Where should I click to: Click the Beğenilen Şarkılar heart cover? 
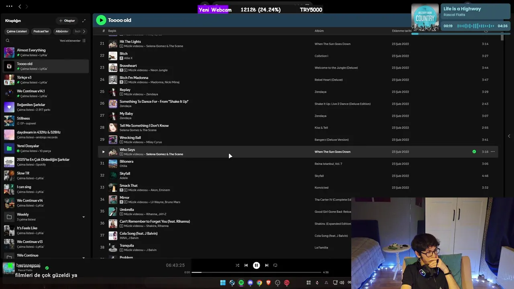pos(9,107)
